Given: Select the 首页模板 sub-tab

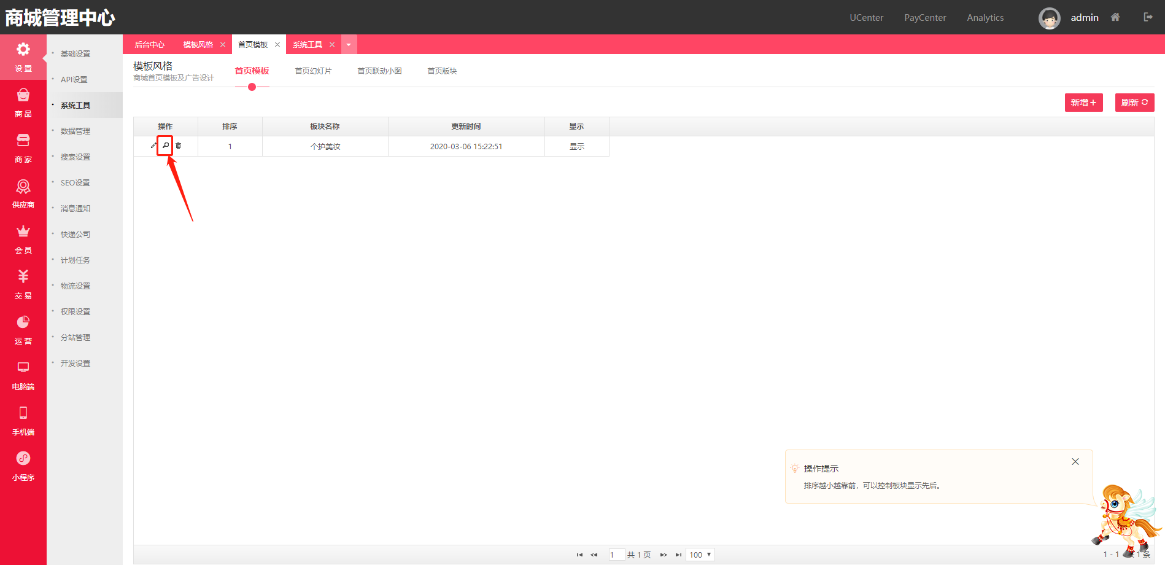Looking at the screenshot, I should click(252, 71).
